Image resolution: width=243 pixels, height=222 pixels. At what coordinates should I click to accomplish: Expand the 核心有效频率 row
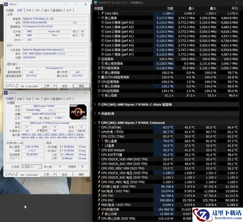tap(99, 63)
